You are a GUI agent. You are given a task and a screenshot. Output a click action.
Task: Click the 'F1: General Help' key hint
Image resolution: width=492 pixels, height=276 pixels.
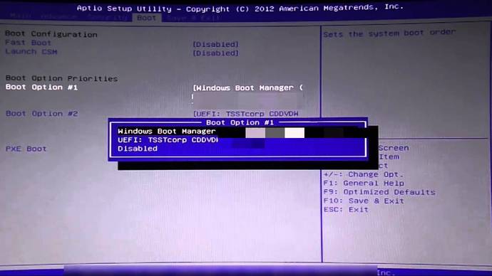point(364,184)
